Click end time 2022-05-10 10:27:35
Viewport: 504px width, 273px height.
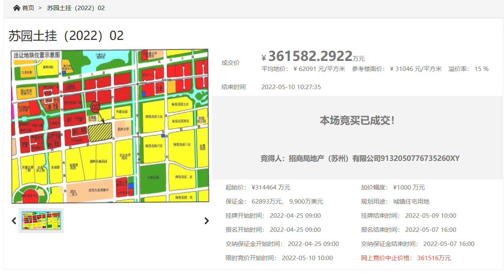291,87
